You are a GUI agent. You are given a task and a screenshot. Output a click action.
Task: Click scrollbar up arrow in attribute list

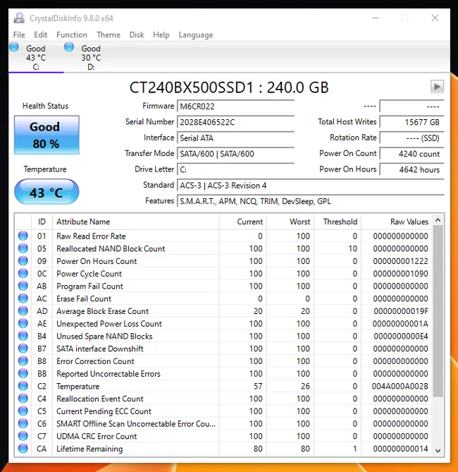438,220
